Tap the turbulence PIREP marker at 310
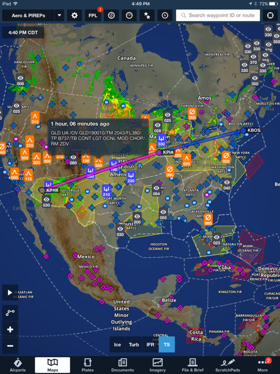280x374 pixels. pyautogui.click(x=35, y=118)
